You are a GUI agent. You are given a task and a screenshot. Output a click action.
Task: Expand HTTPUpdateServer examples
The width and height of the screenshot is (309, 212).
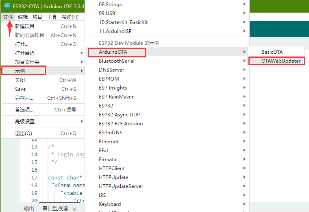tap(167, 186)
